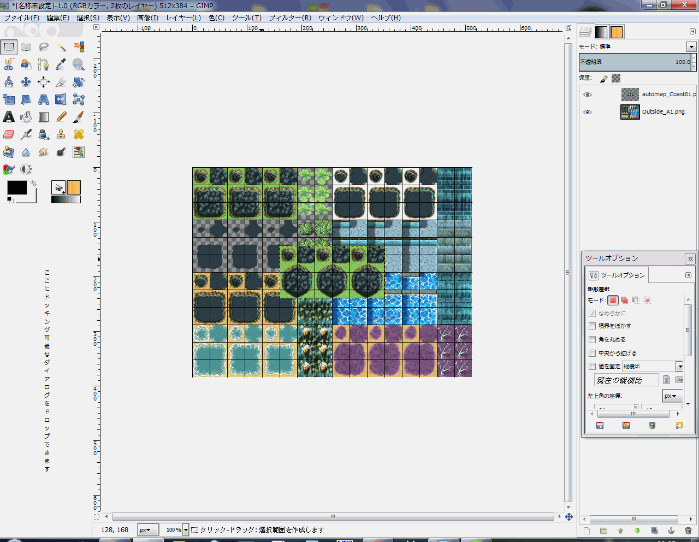The image size is (699, 542).
Task: Open フィルター(R) menu
Action: click(x=290, y=17)
